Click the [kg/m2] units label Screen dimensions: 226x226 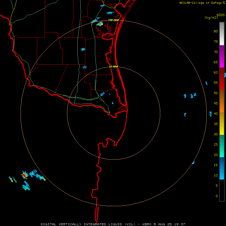(211, 18)
